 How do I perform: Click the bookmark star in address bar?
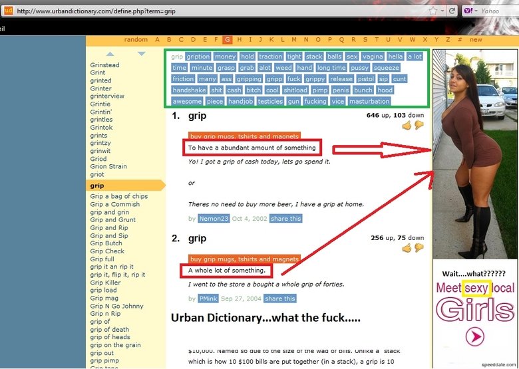tap(433, 11)
